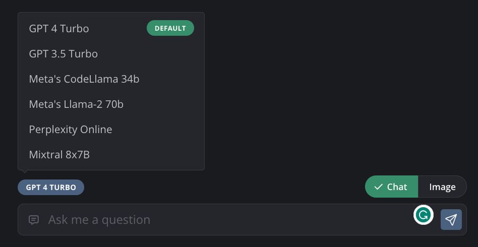This screenshot has height=247, width=478.
Task: Click the blue send message button
Action: click(x=451, y=219)
